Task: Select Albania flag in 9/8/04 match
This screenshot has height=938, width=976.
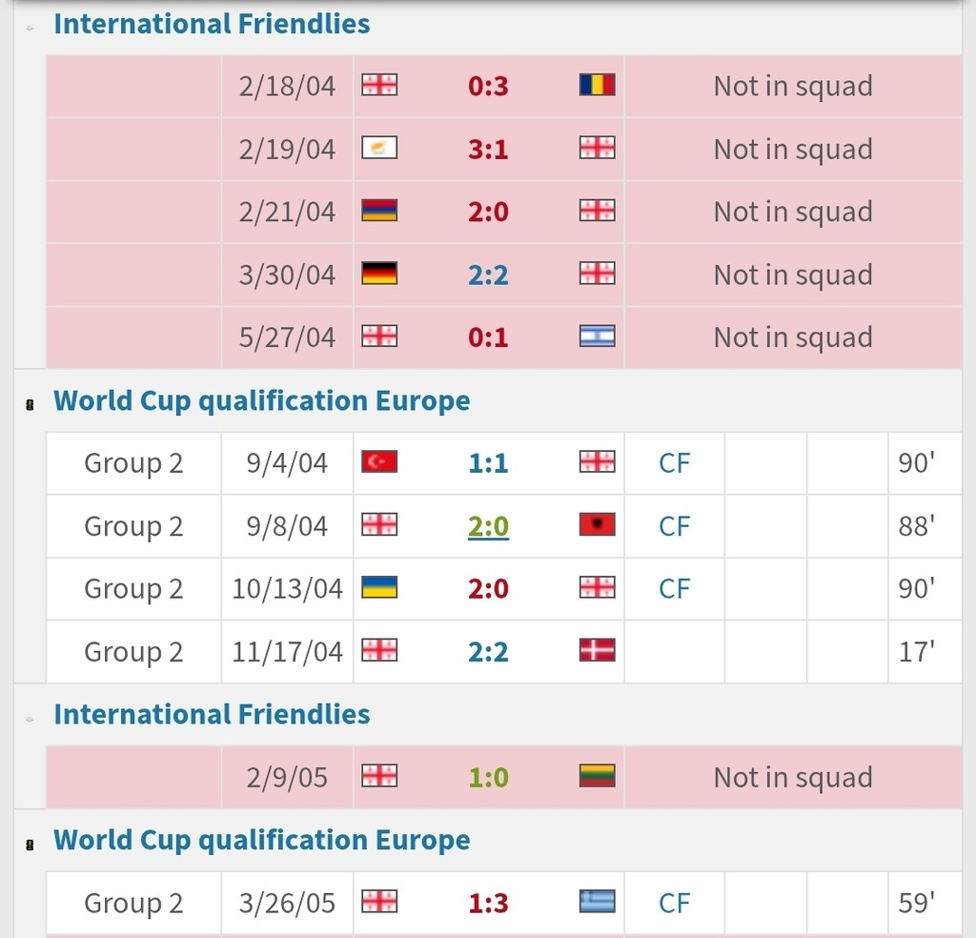Action: (x=597, y=526)
